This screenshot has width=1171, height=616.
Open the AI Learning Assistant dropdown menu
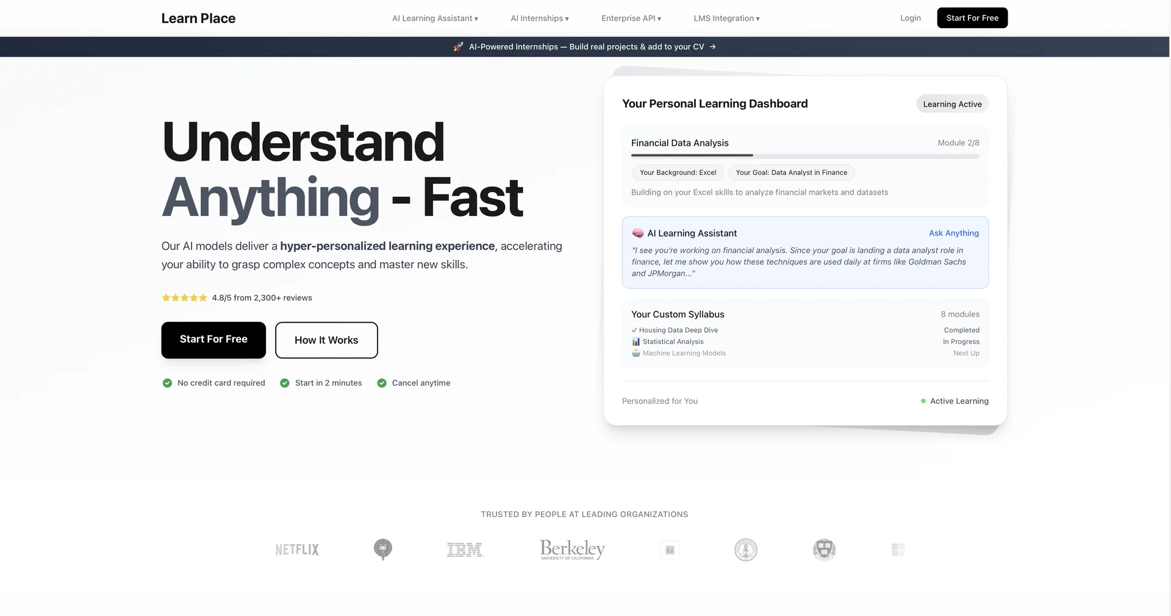pyautogui.click(x=435, y=18)
